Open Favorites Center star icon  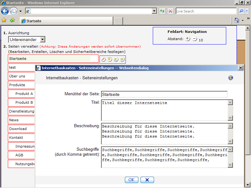click(4, 20)
